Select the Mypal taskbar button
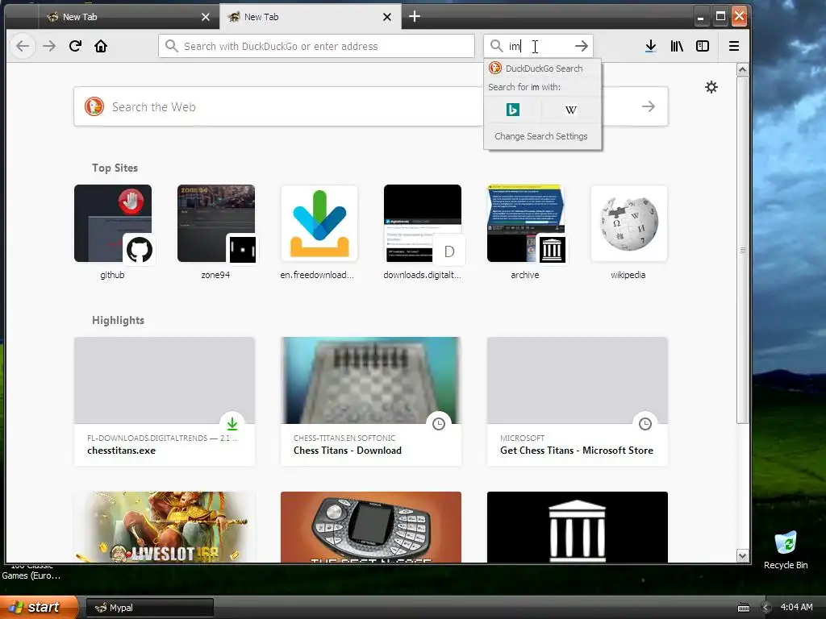Image resolution: width=826 pixels, height=619 pixels. click(x=149, y=608)
